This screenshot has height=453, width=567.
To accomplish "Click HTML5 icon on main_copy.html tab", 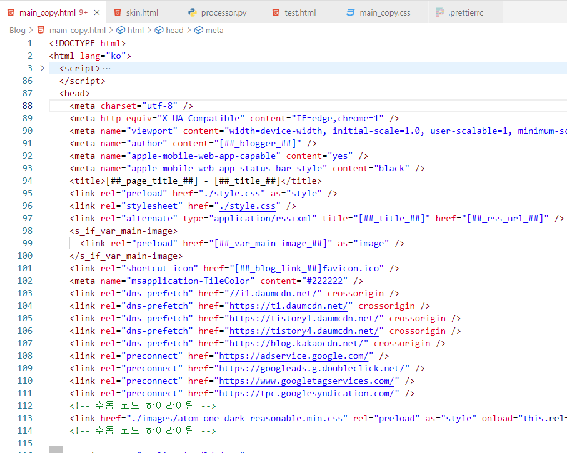I will click(11, 12).
